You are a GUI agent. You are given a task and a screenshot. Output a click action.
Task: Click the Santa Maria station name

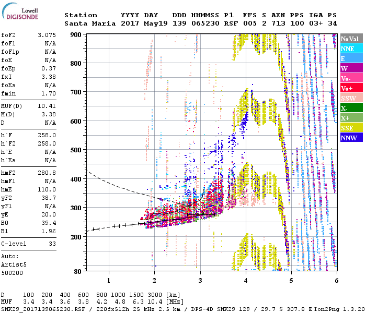(90, 23)
